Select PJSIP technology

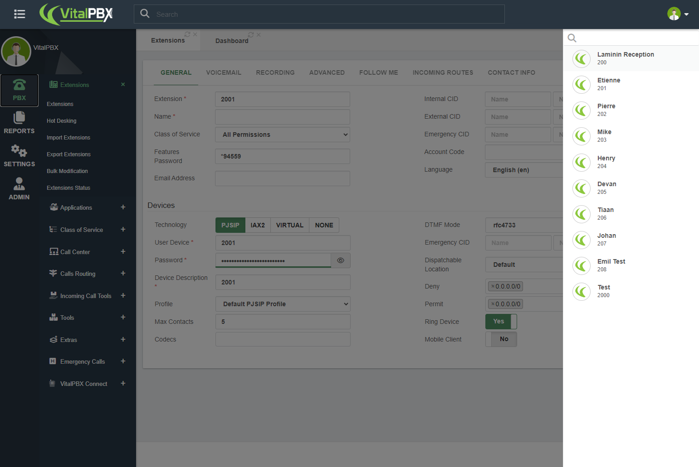pyautogui.click(x=230, y=225)
